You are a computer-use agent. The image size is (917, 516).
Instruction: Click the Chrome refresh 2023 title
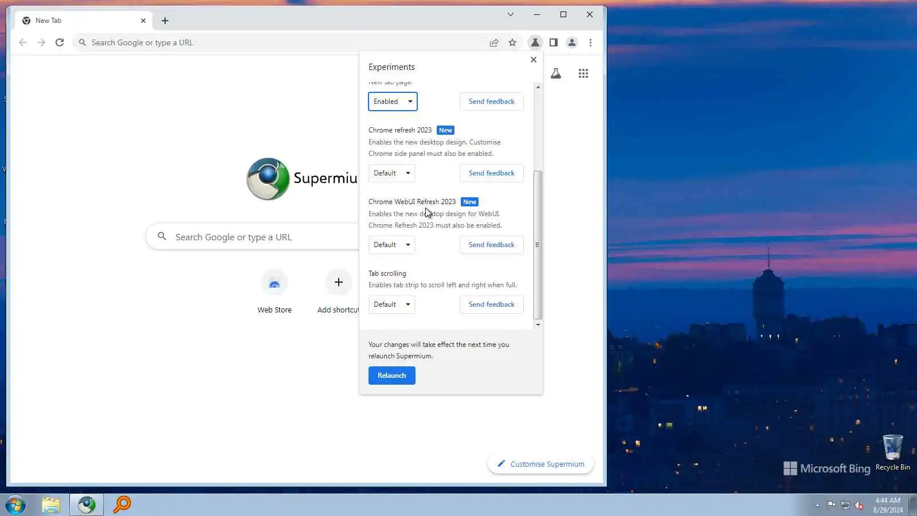pos(400,130)
